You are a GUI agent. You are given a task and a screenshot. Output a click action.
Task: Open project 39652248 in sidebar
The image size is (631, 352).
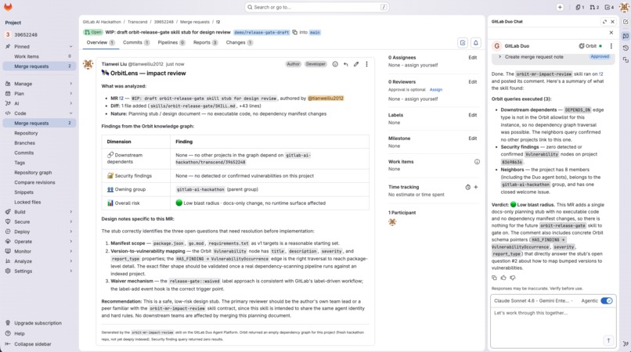click(39, 34)
